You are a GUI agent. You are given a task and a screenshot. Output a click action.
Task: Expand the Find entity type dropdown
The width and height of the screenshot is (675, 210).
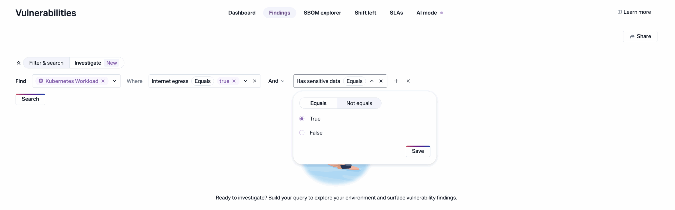coord(114,81)
